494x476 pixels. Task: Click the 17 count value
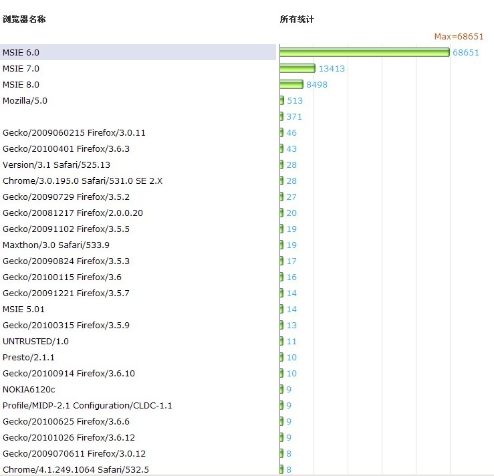pos(291,261)
